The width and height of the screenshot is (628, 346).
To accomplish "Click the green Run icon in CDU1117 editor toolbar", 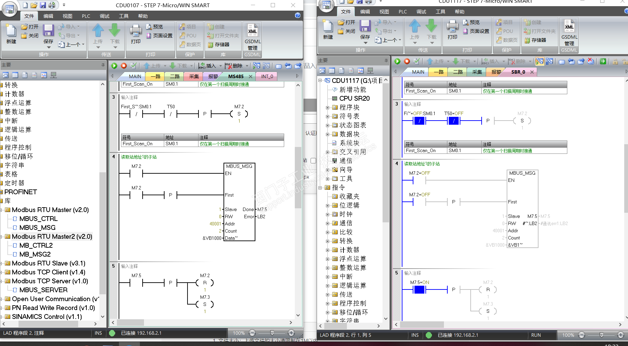I will click(397, 61).
